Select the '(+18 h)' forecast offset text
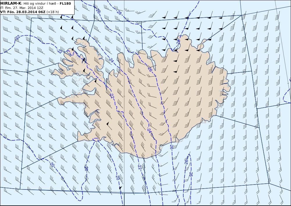This screenshot has width=291, height=206. tap(52, 12)
